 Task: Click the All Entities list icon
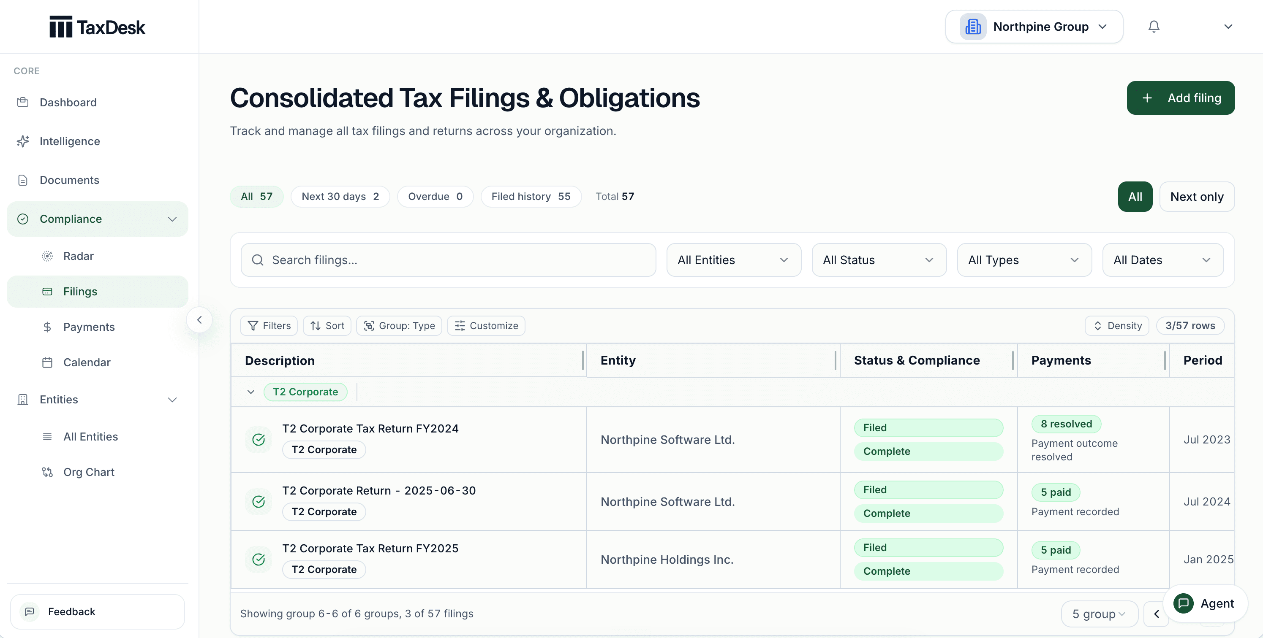pyautogui.click(x=47, y=437)
